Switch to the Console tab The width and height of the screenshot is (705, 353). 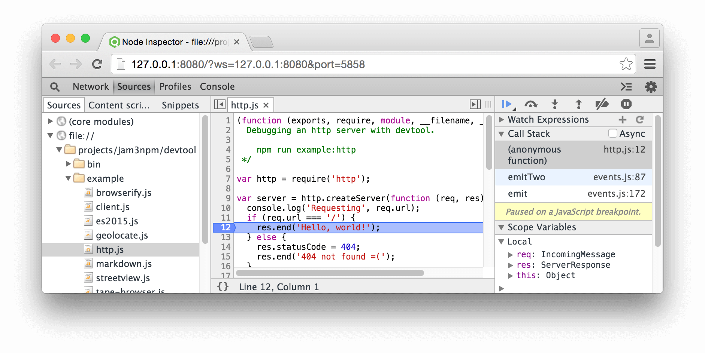point(217,86)
